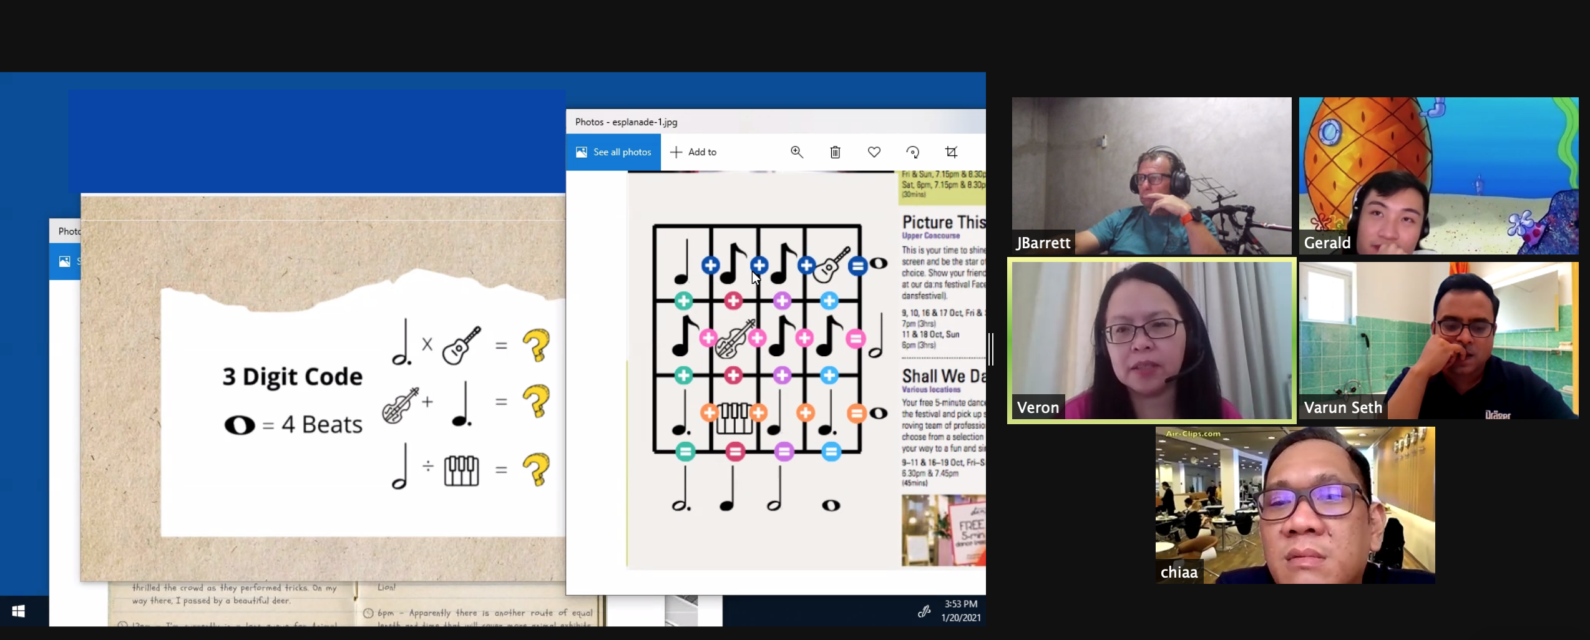This screenshot has width=1590, height=640.
Task: Click the zoom magnifier icon
Action: pos(797,152)
